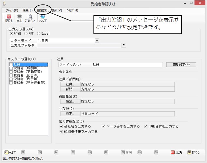Click the 印刷設定(P) button
The image size is (207, 163).
coord(181,64)
